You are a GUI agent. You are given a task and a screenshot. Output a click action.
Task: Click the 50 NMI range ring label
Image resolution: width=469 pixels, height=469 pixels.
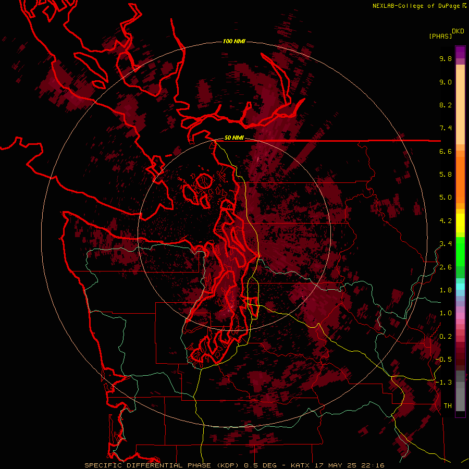click(x=234, y=138)
